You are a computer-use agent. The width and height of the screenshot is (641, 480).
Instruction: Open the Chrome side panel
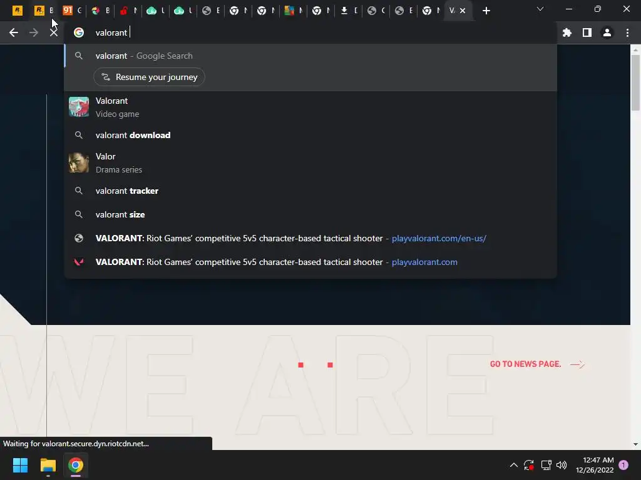coord(587,32)
